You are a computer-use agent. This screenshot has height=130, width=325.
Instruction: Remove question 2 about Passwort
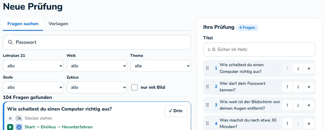[x=309, y=87]
